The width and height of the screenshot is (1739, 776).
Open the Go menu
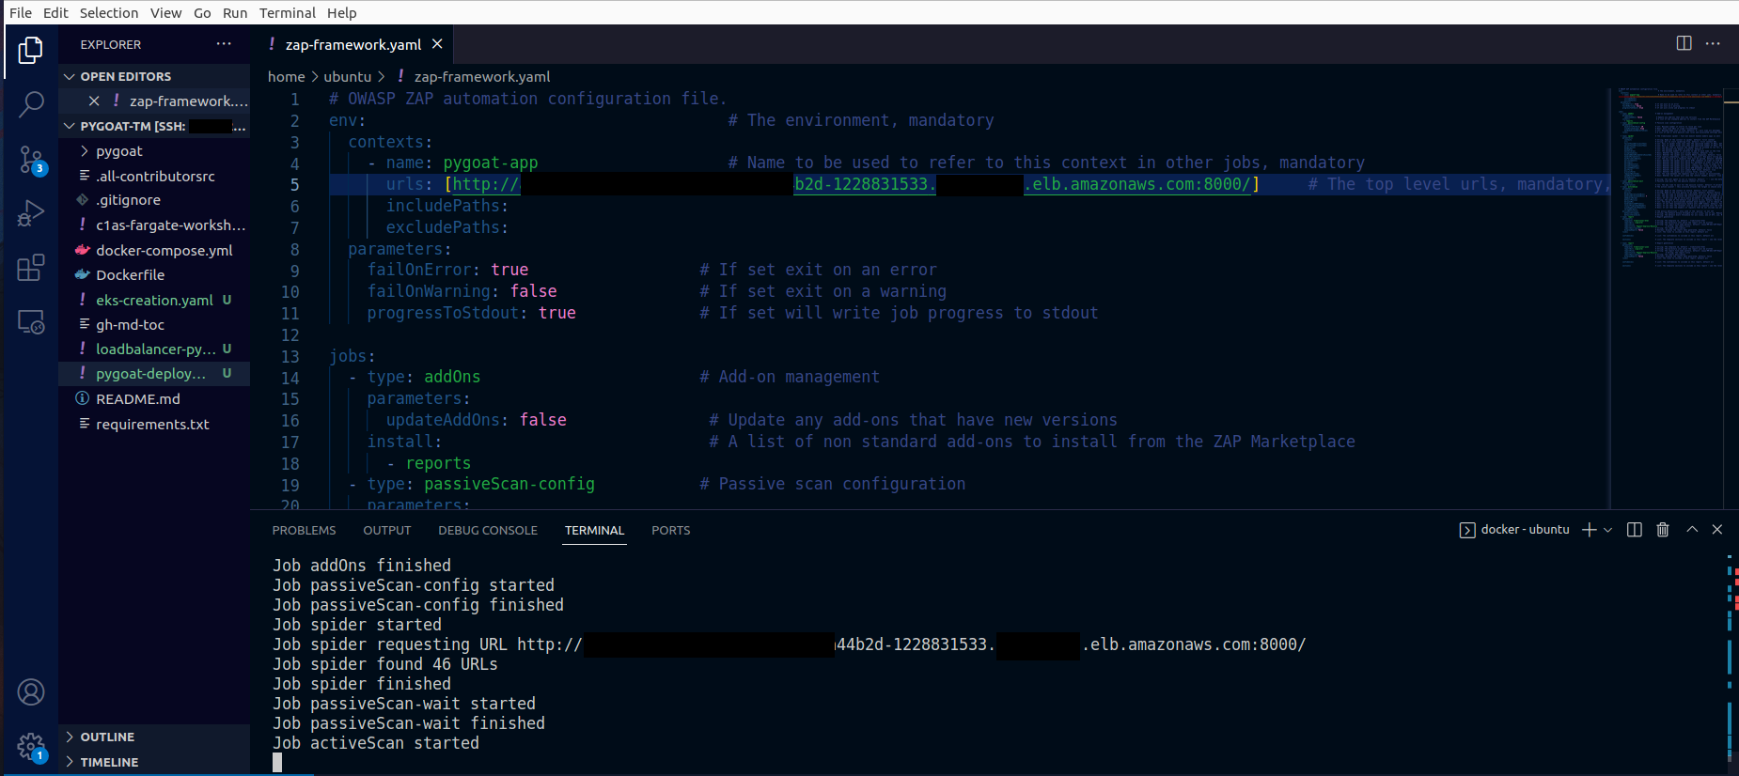pos(202,12)
